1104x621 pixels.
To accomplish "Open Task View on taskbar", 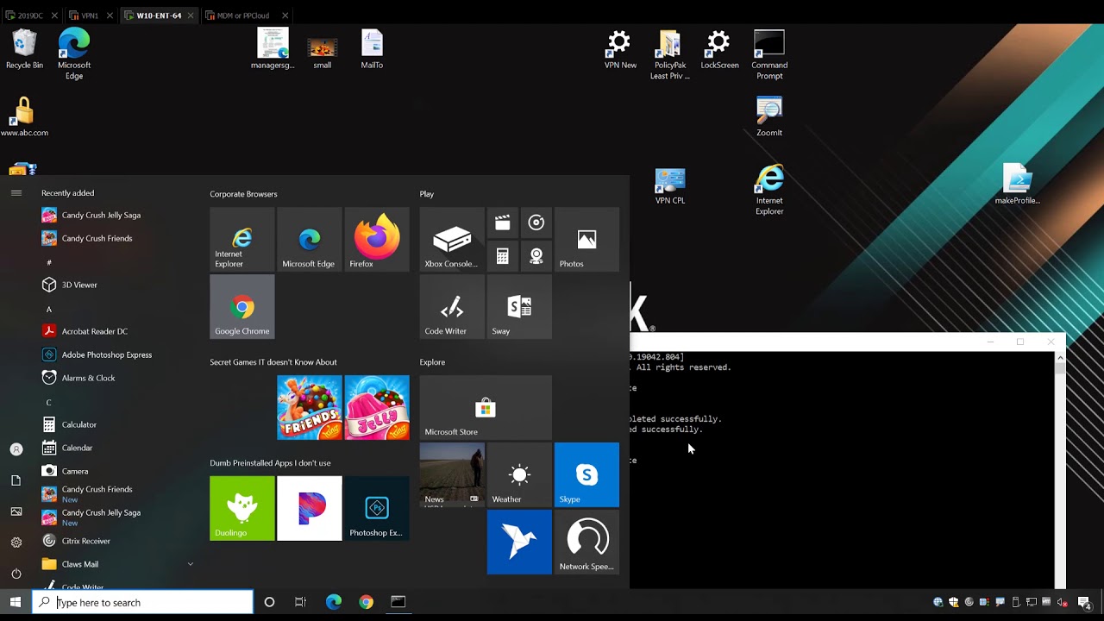I will coord(300,602).
